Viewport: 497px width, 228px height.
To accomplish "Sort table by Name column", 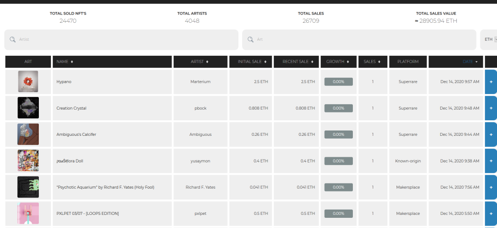I will click(65, 62).
